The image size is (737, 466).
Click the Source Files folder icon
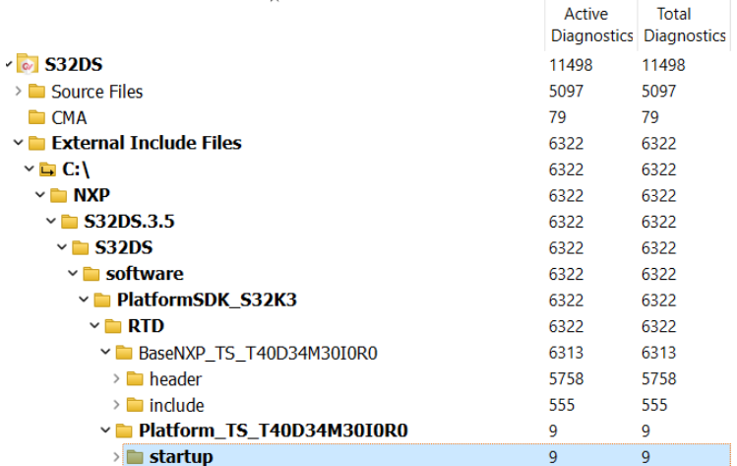click(x=36, y=91)
